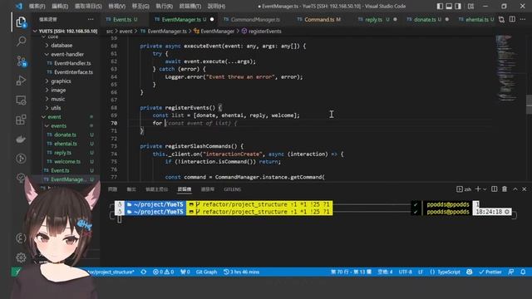Open the Explorer view in activity bar
Image resolution: width=532 pixels, height=299 pixels.
coord(21,22)
